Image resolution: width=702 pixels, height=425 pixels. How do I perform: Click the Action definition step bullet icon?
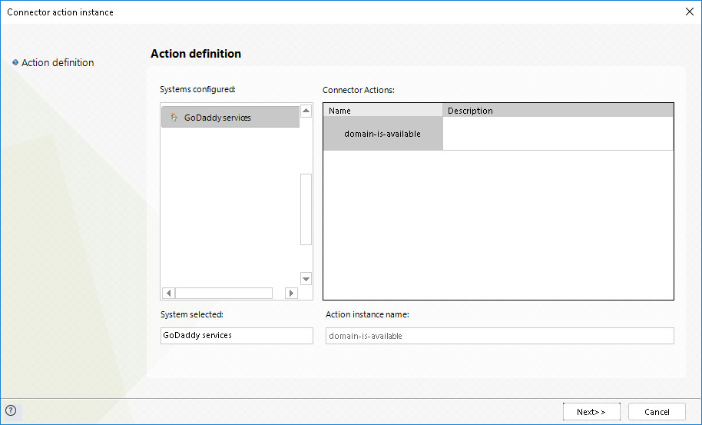15,62
